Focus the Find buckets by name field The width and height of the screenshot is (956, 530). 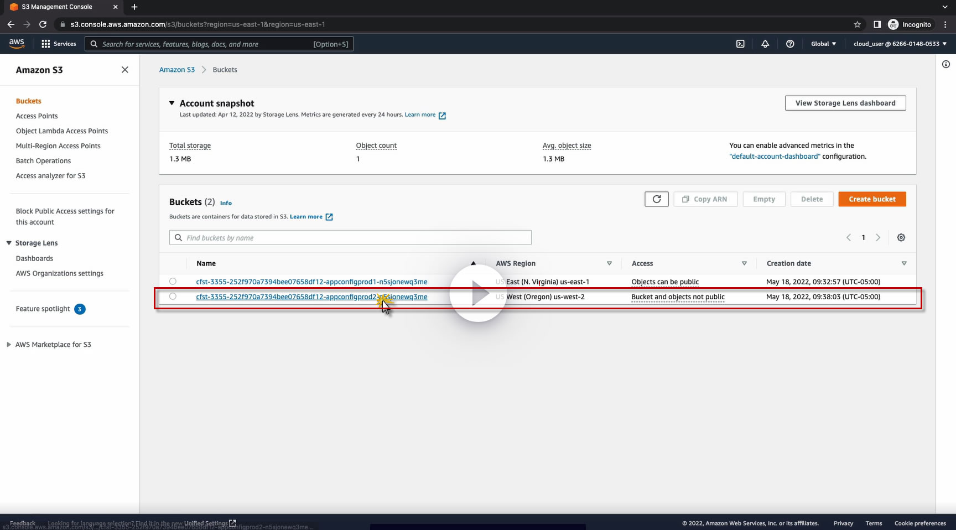[x=350, y=238]
